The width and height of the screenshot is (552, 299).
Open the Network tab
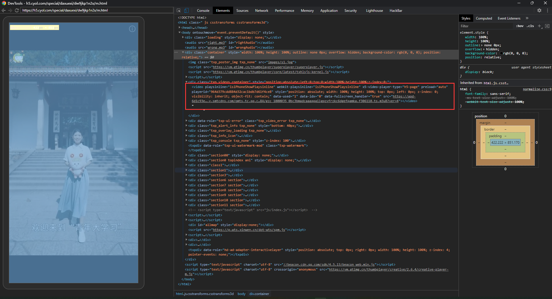[x=262, y=11]
